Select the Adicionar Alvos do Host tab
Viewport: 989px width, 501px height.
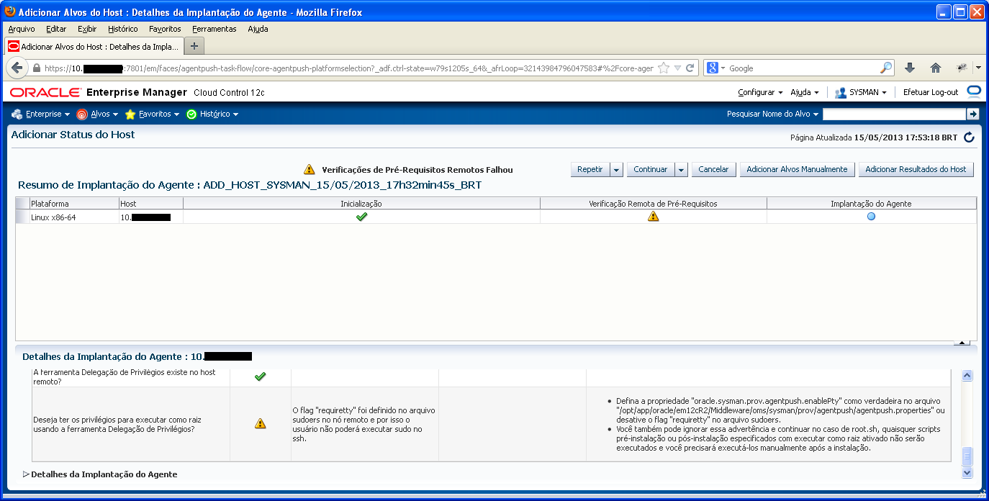94,46
